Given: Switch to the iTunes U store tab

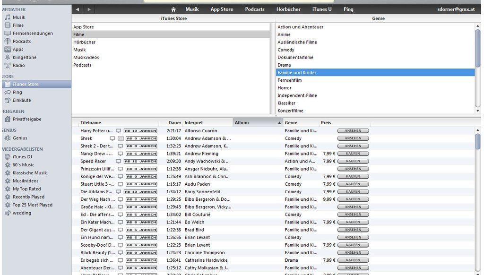Looking at the screenshot, I should [322, 9].
